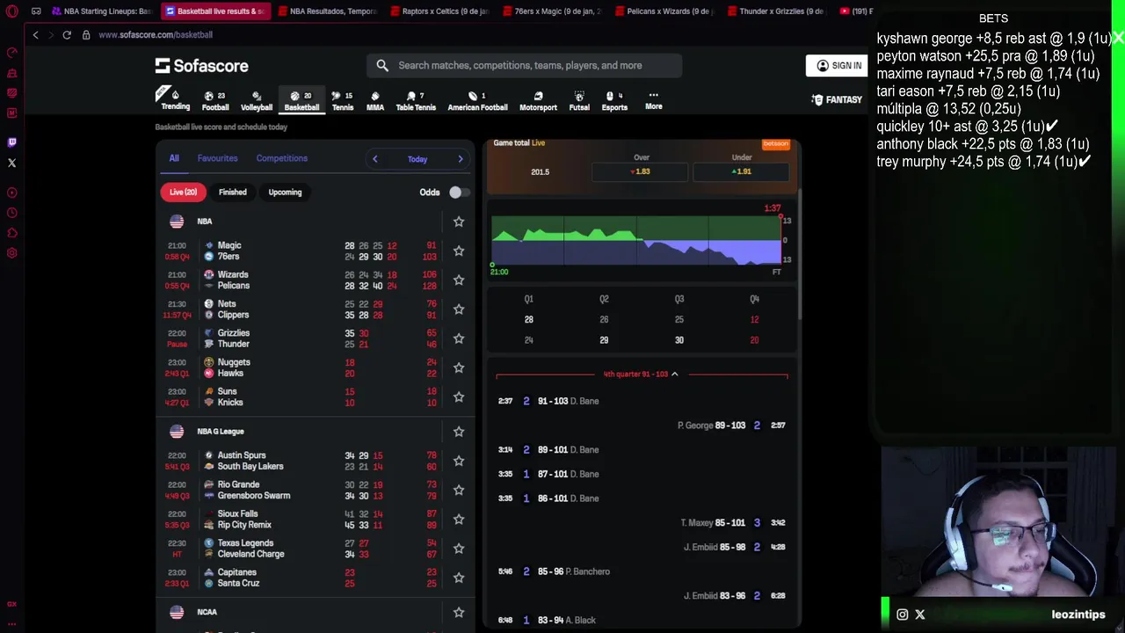
Task: Open the MMA sport icon
Action: tap(375, 100)
